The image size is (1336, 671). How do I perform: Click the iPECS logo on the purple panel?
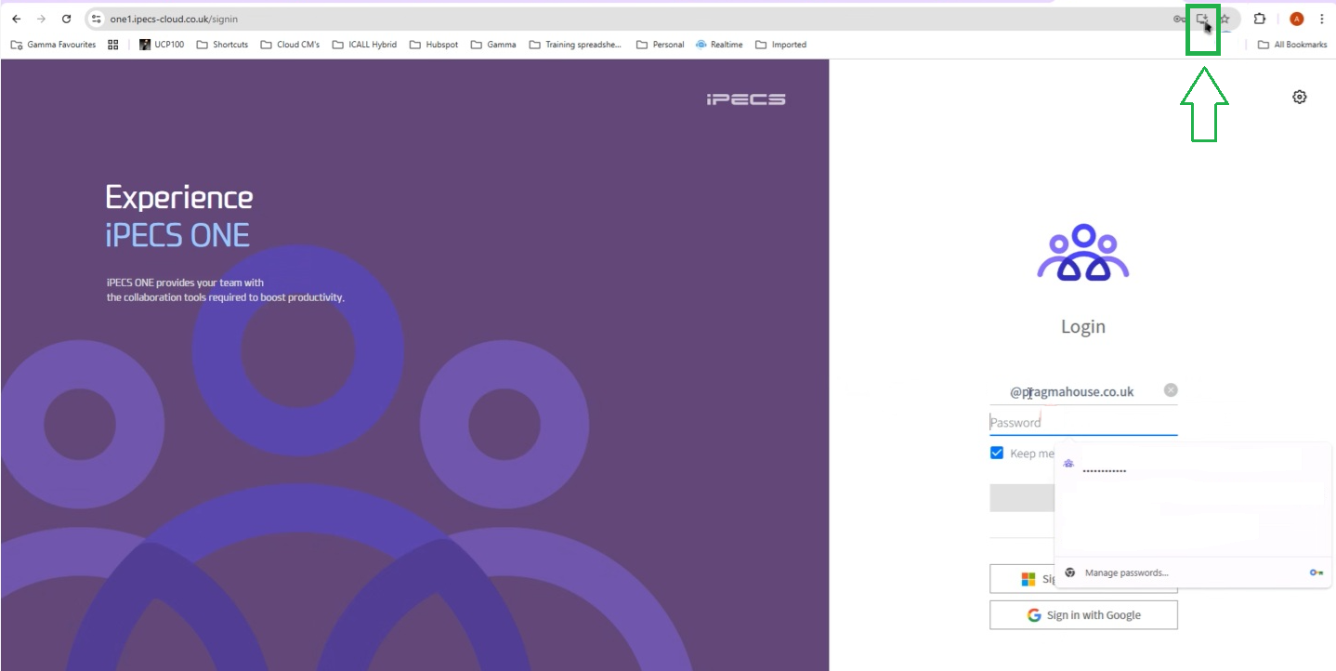pos(746,99)
